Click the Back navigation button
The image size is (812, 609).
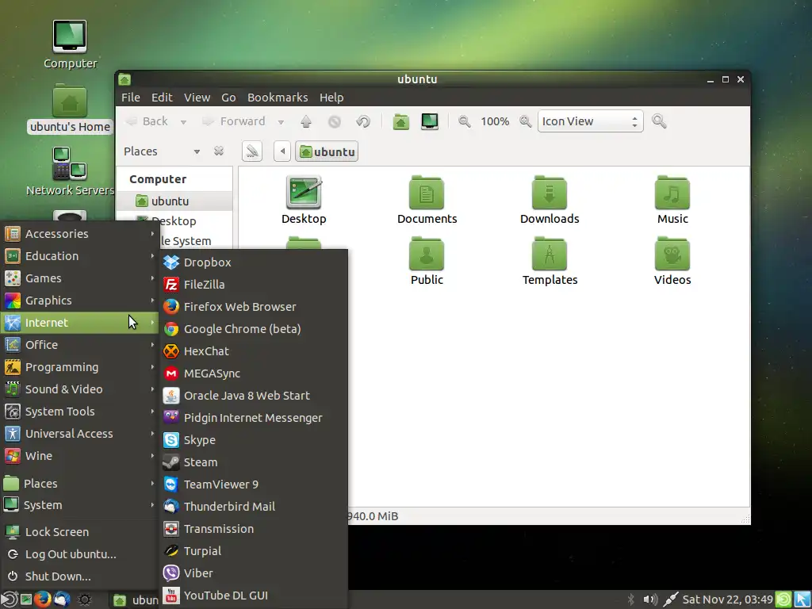147,121
